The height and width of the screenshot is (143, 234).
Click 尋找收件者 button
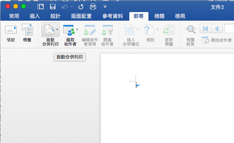click(217, 40)
